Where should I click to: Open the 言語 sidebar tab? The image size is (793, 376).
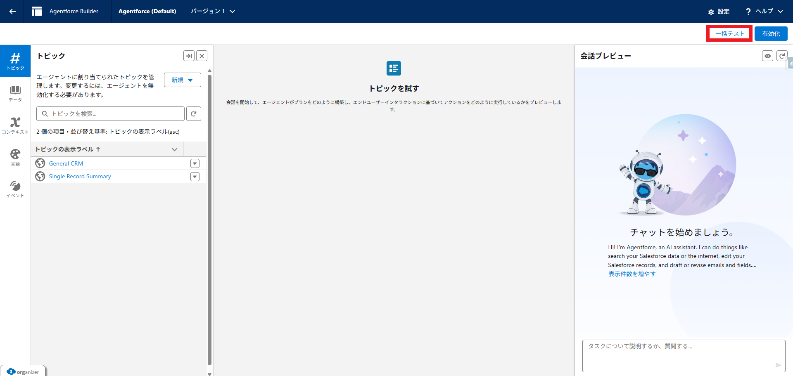point(15,158)
